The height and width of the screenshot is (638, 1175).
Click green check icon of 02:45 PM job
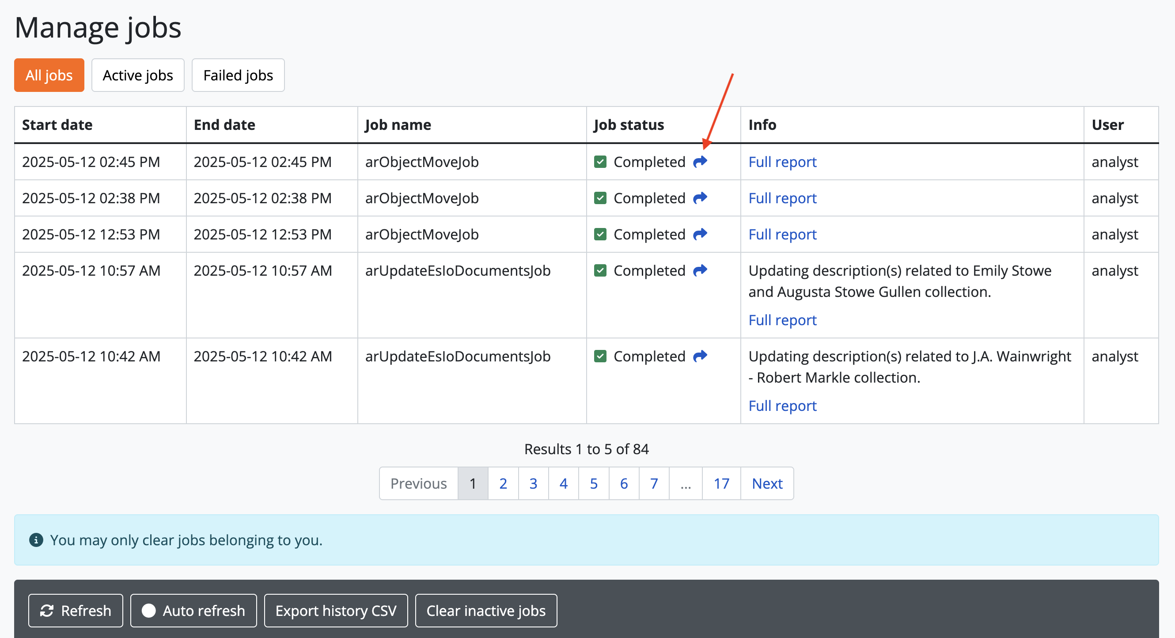[600, 162]
